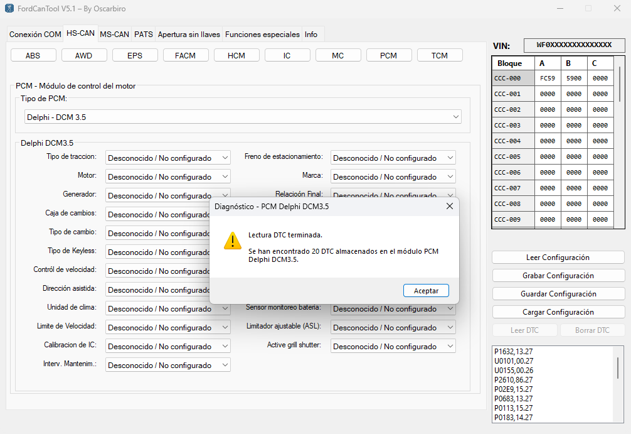The width and height of the screenshot is (631, 434).
Task: Open the Conexión COM tab
Action: [35, 35]
